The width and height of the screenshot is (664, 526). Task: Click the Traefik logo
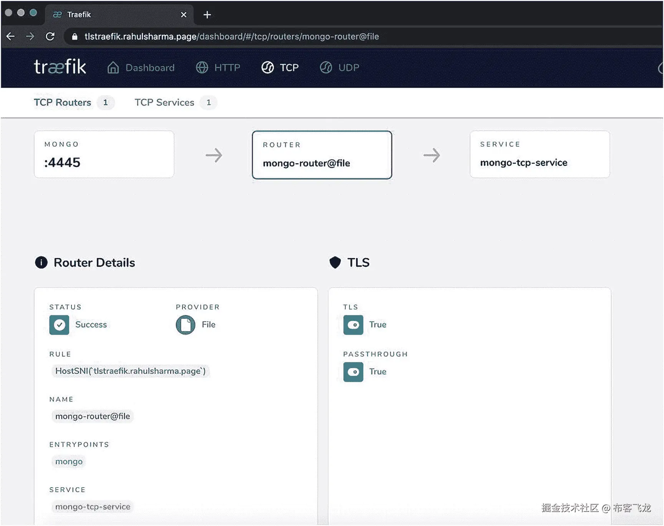pyautogui.click(x=60, y=67)
